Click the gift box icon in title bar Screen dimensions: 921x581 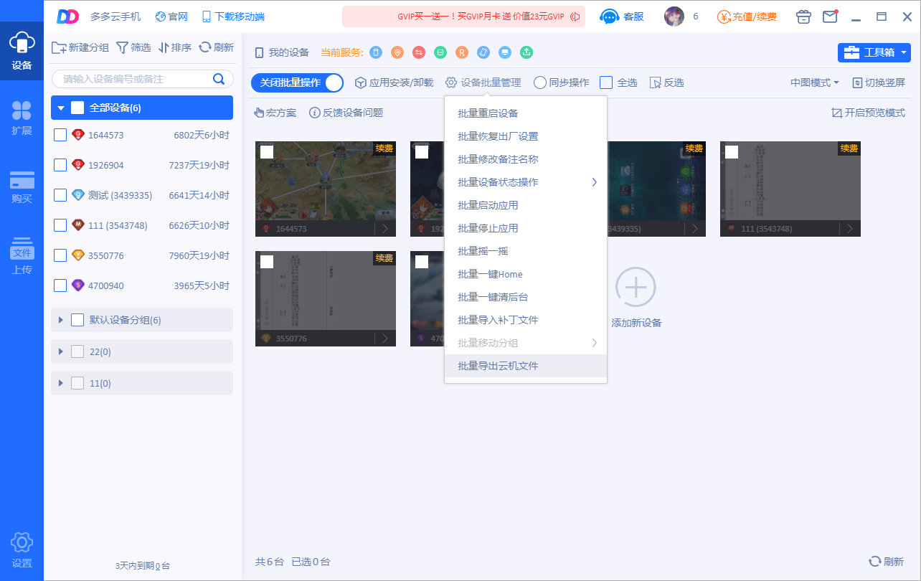tap(804, 16)
